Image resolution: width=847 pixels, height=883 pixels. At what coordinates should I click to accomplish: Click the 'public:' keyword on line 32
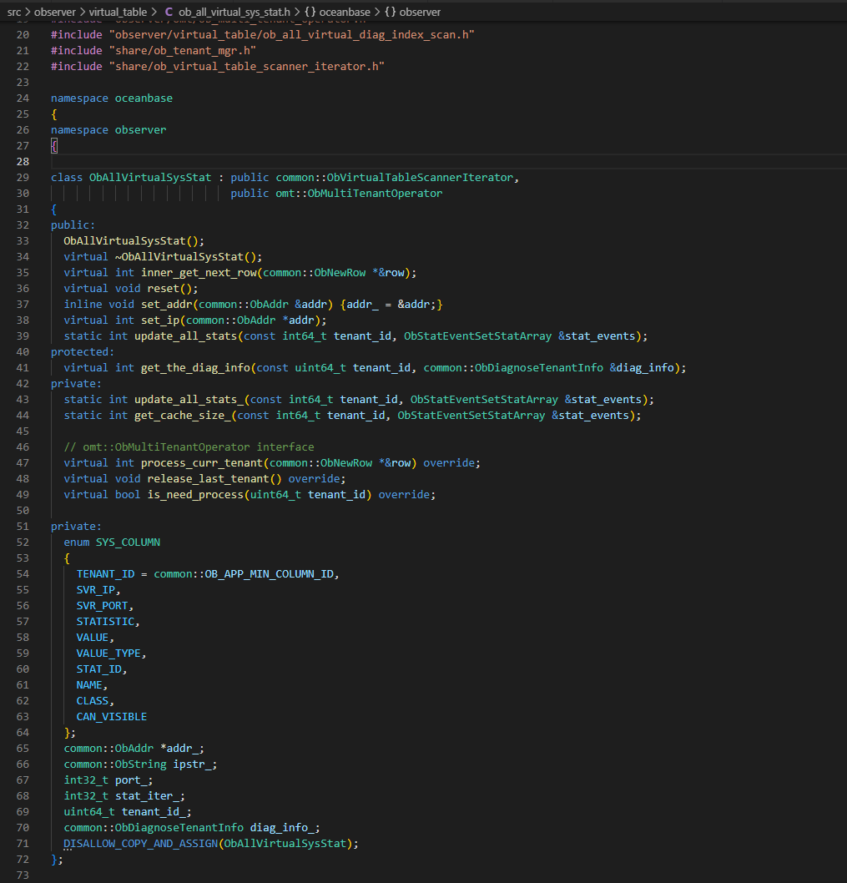point(73,225)
